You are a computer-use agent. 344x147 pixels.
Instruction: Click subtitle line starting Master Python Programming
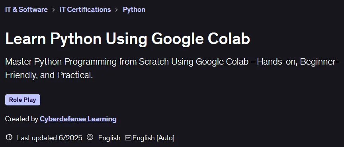172,62
